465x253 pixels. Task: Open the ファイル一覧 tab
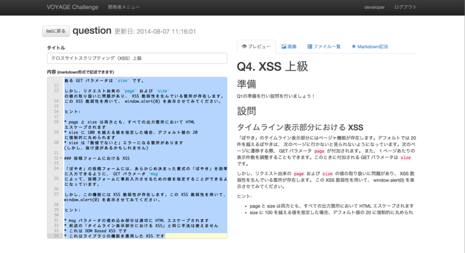coord(324,46)
